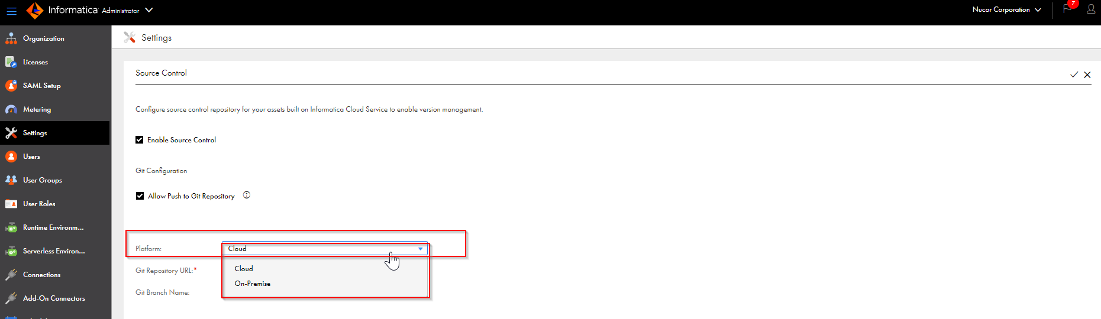Click the Informatica logo icon

[35, 10]
